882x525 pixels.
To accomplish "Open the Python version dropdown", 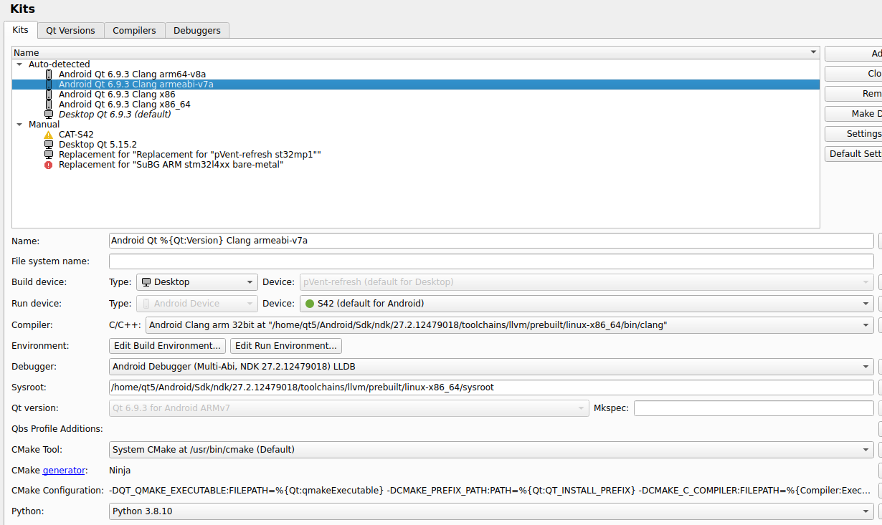I will pos(491,511).
